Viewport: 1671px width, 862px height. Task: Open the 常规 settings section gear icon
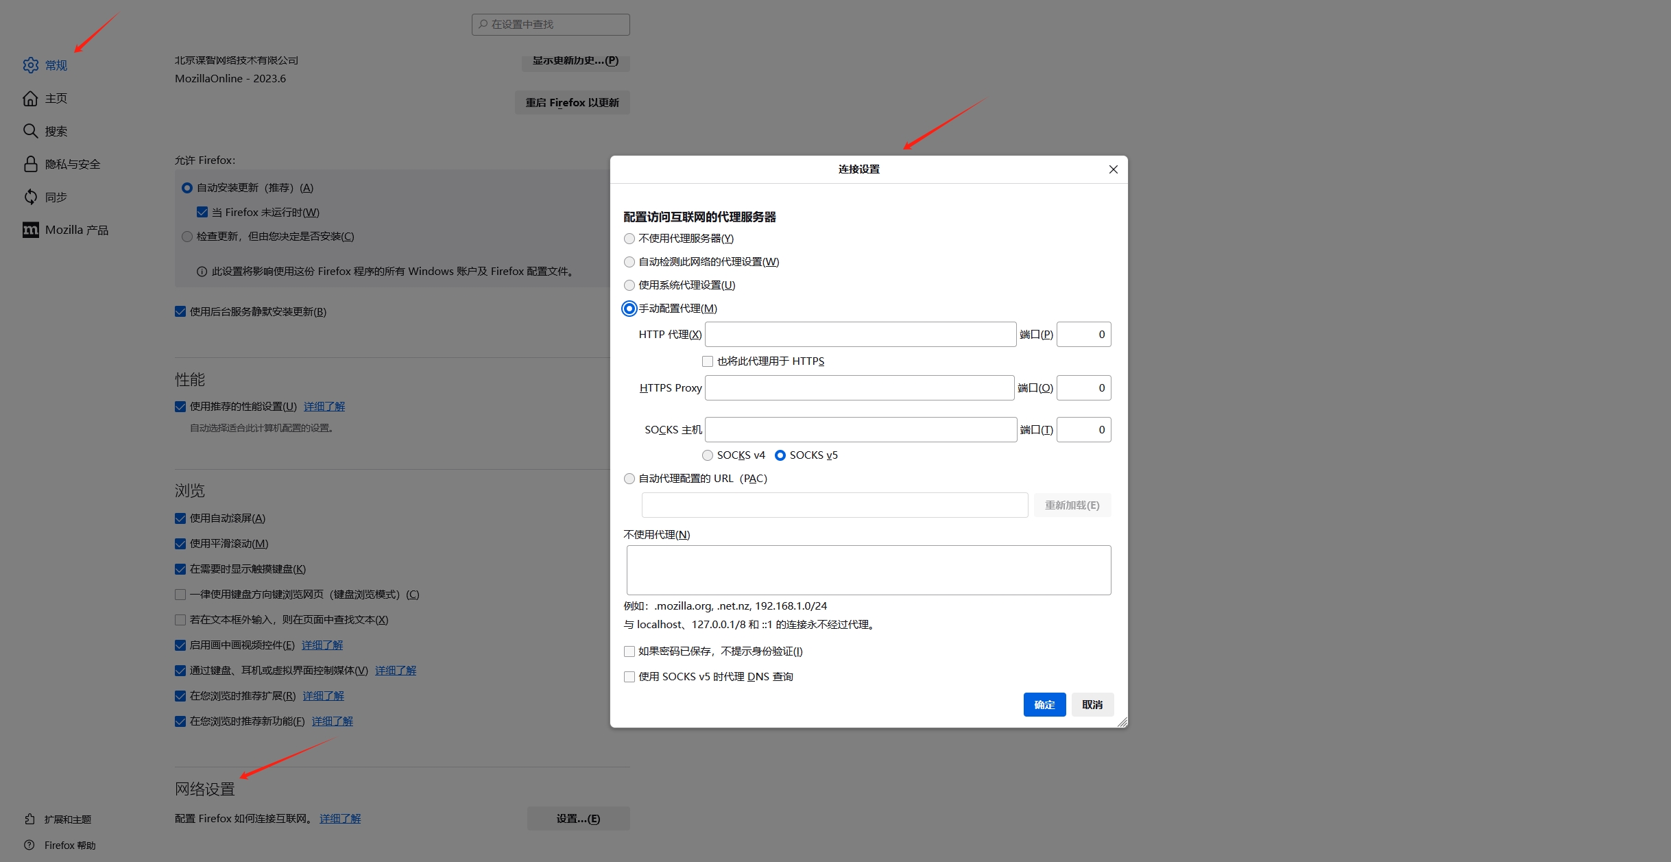[31, 65]
